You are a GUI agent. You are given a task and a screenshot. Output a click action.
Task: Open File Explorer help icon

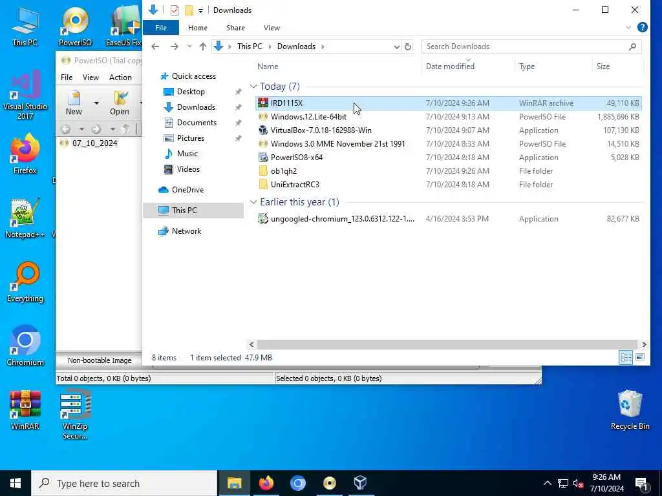[642, 27]
